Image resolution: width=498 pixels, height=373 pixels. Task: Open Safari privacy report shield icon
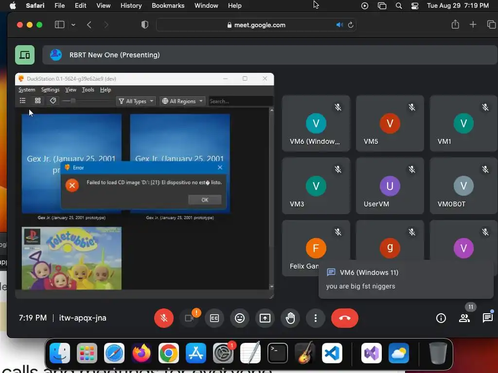[x=144, y=25]
